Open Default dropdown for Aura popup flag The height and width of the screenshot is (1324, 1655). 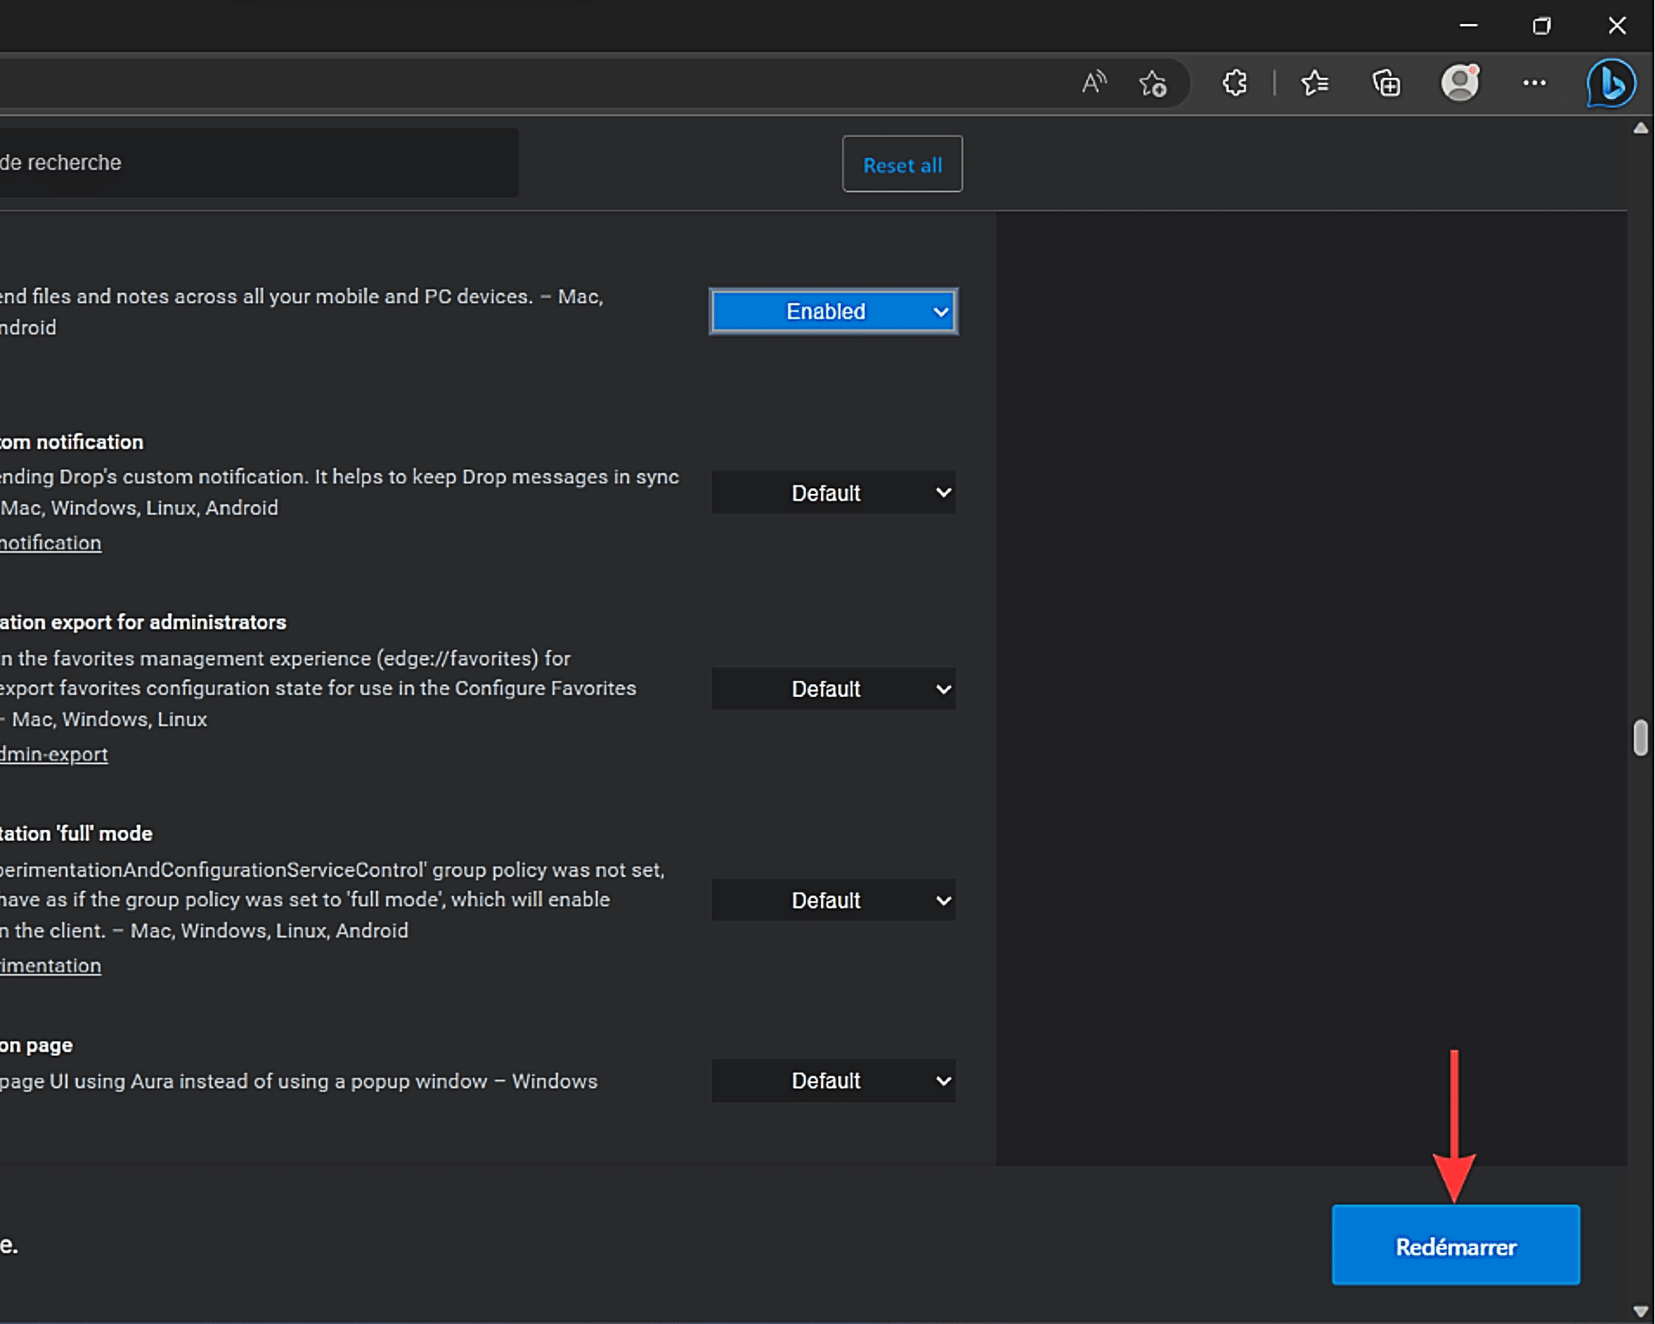833,1080
